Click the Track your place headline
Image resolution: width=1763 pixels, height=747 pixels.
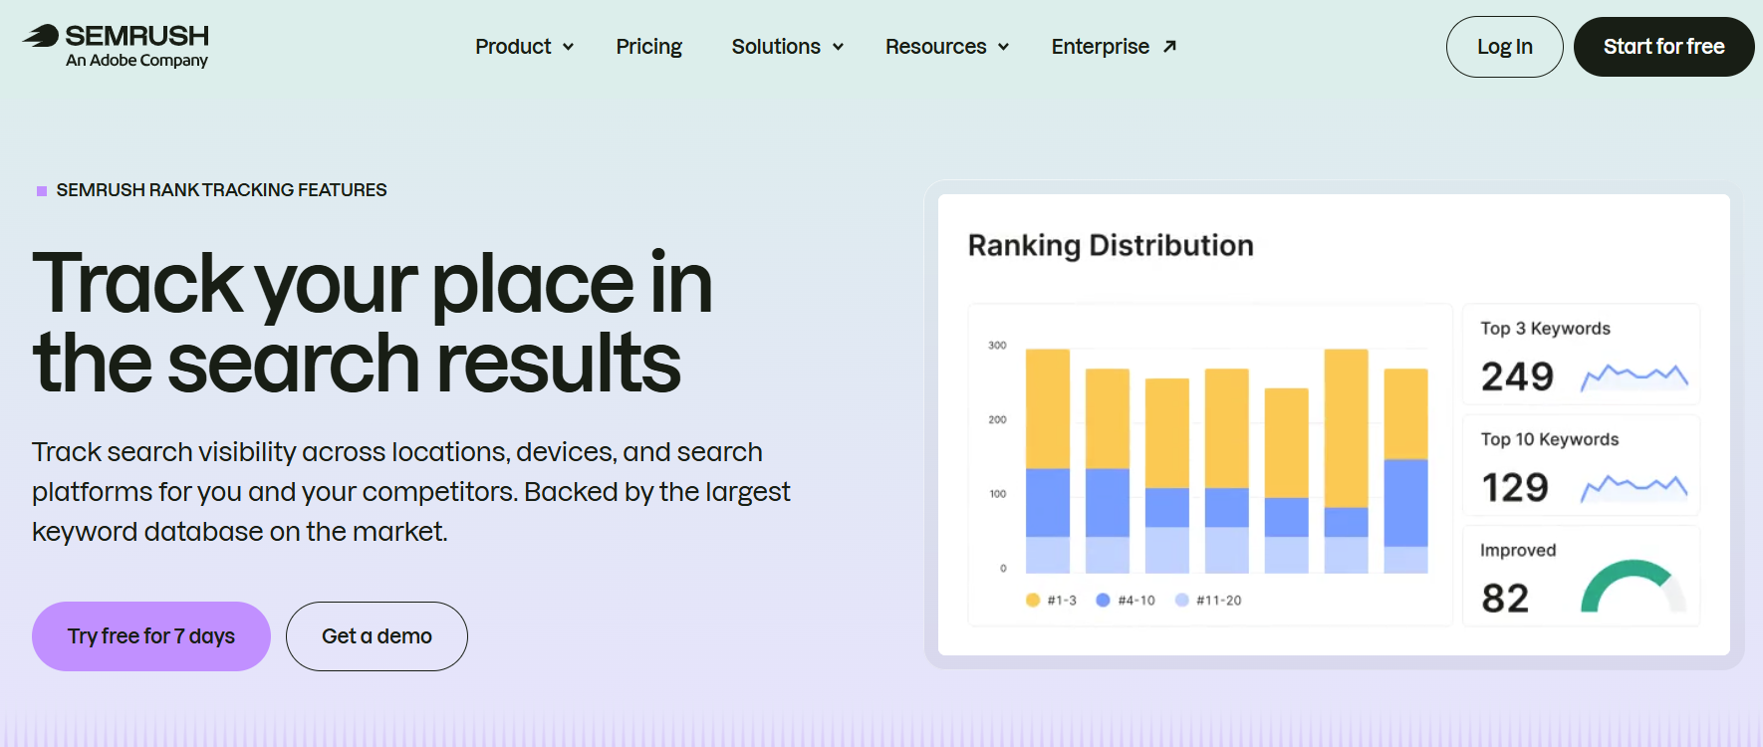373,322
